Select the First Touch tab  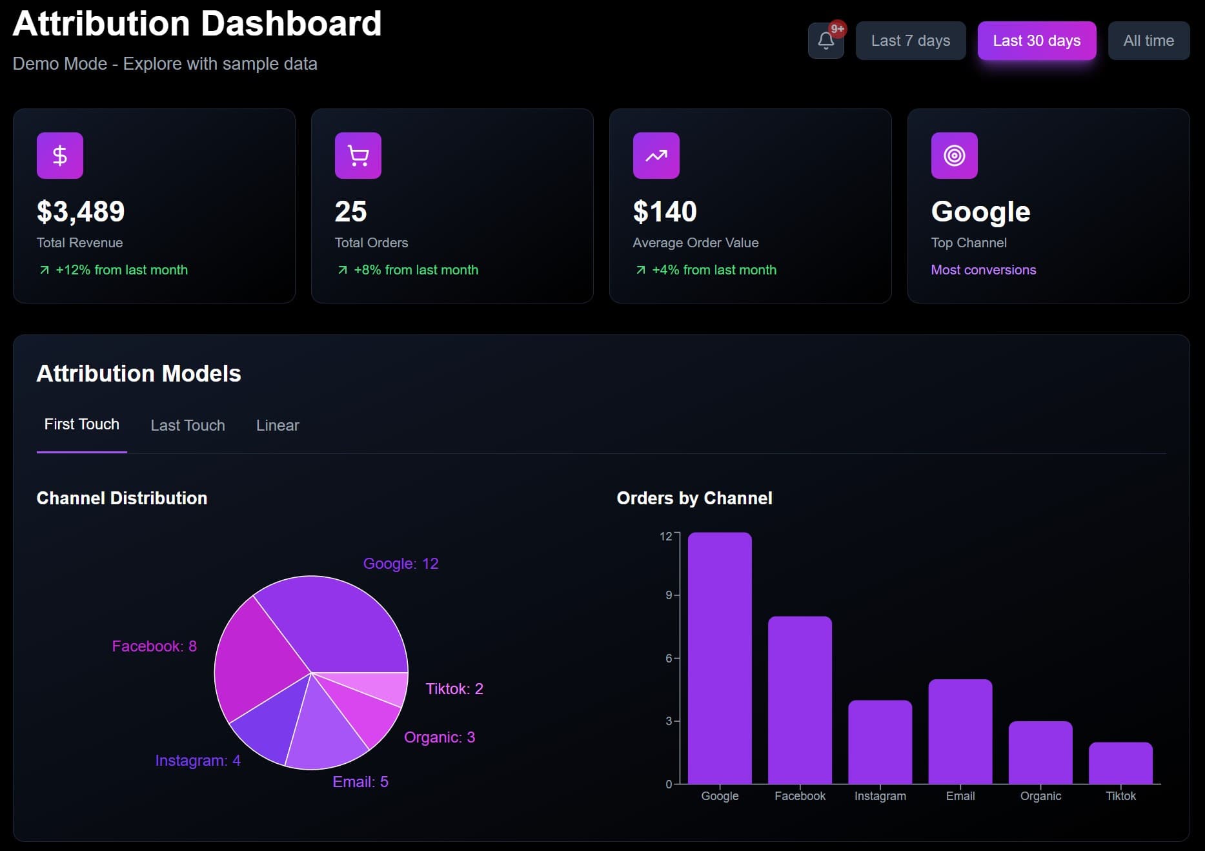pos(81,425)
